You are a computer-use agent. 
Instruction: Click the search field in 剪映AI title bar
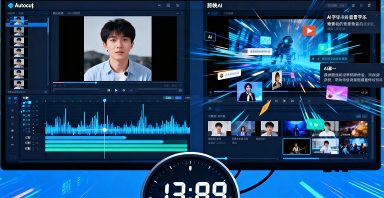336,5
